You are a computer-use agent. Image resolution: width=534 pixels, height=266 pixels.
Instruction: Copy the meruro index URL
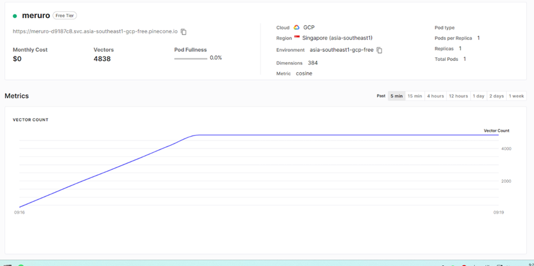point(183,31)
